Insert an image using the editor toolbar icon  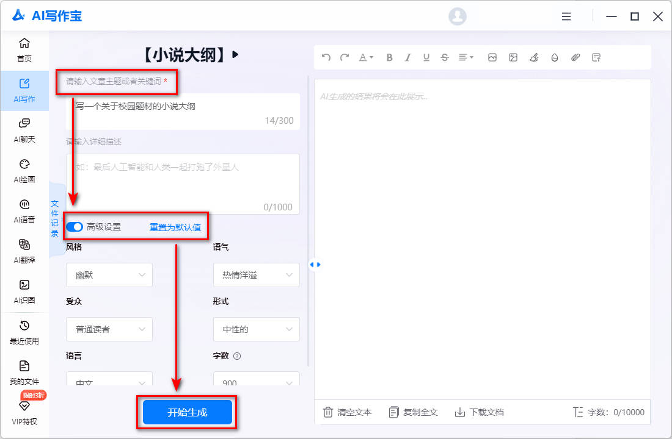tap(492, 57)
